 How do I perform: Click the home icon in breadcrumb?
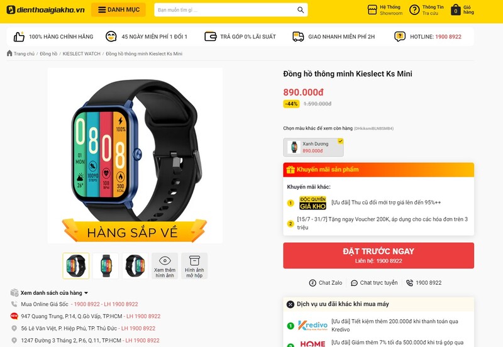tap(9, 53)
